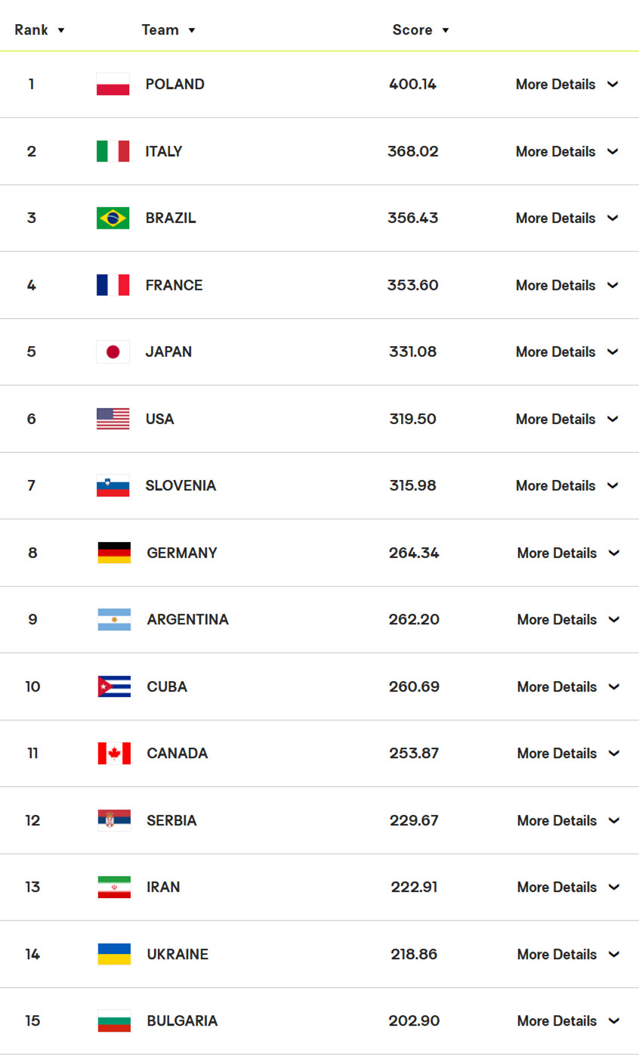Expand the chevron in Serbia's row
The image size is (639, 1059).
coord(614,820)
